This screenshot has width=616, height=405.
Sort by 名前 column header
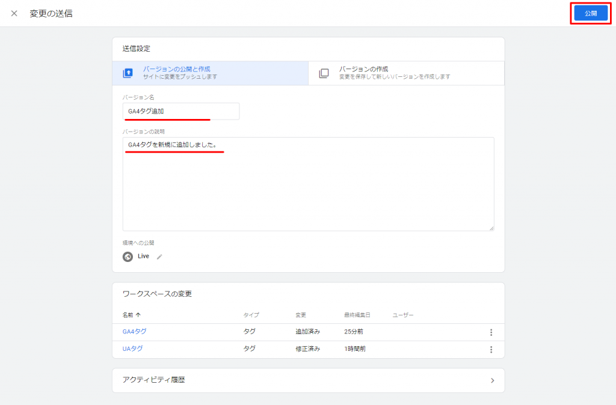131,315
